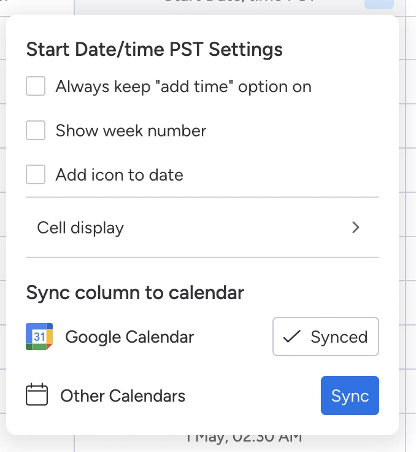
Task: Click the blue Sync button
Action: point(350,395)
